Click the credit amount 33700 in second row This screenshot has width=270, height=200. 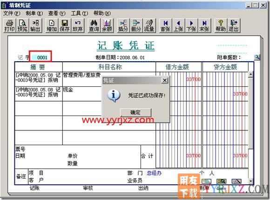click(x=240, y=94)
